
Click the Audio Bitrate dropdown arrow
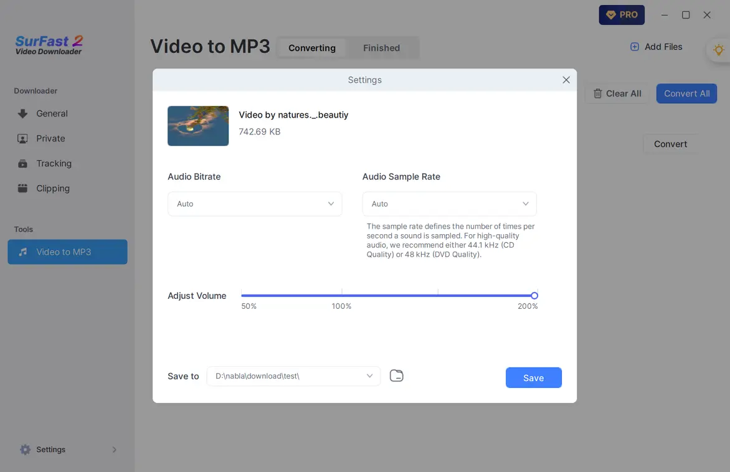(331, 204)
